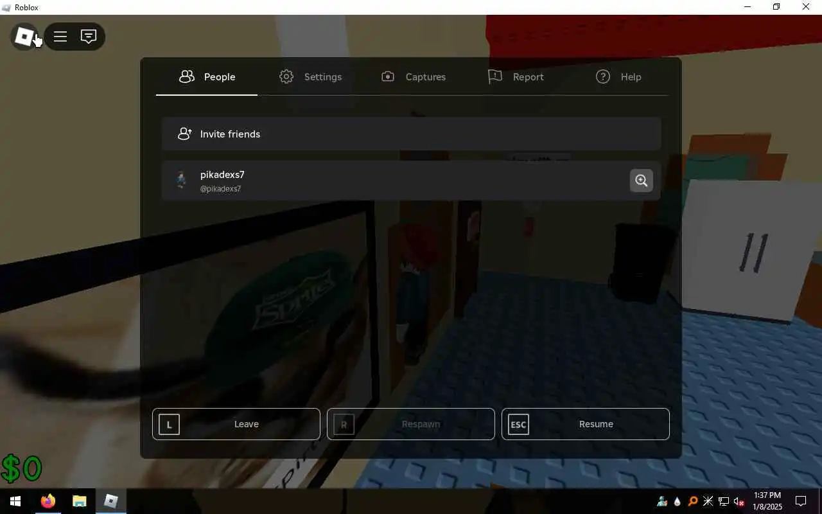Select the pikadexs7 avatar thumbnail
Screen dimensions: 822x514
181,181
